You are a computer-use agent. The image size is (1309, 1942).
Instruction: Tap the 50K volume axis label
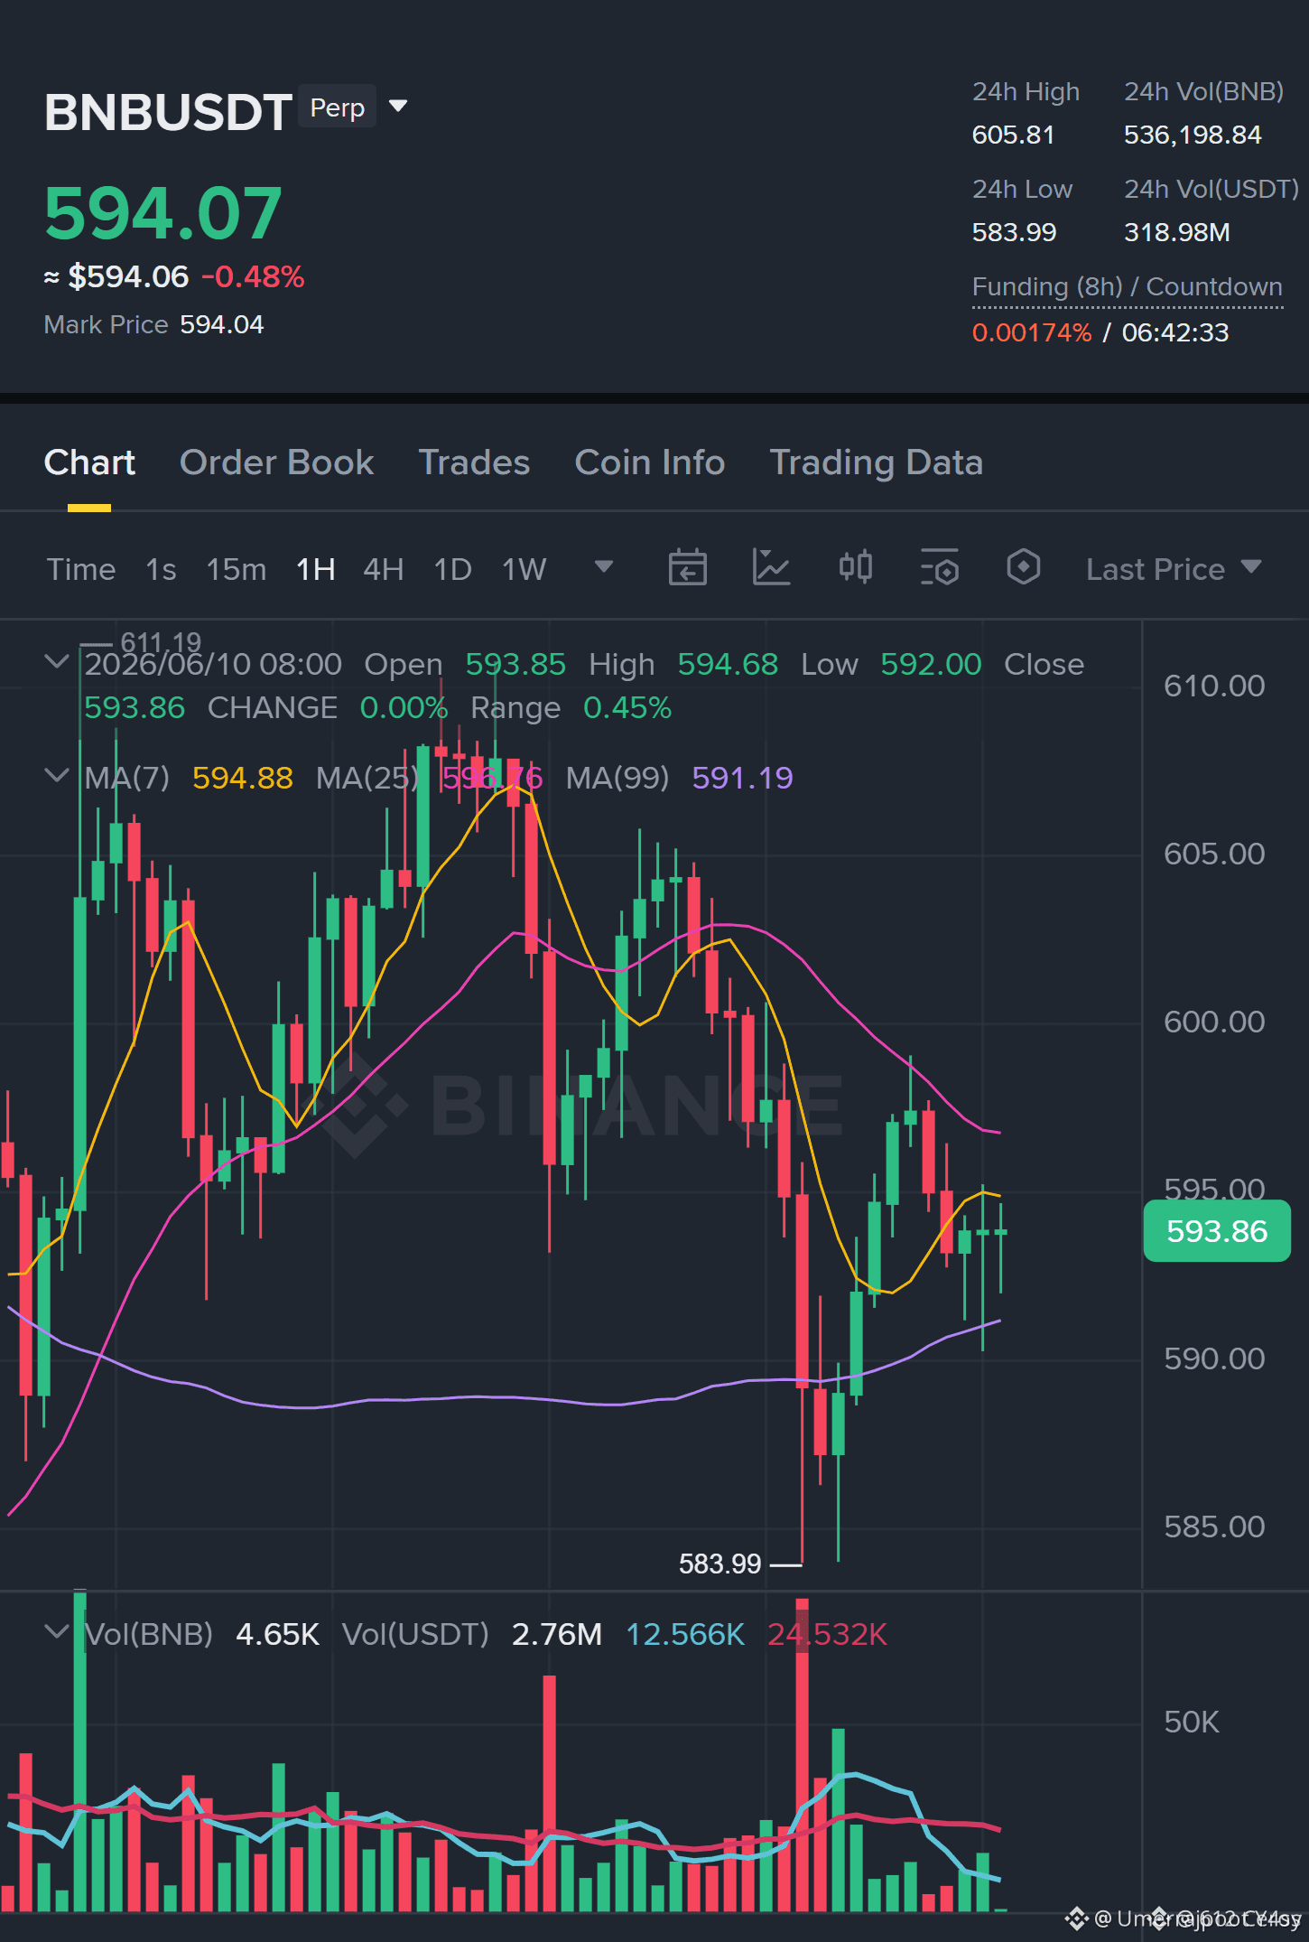click(x=1192, y=1723)
